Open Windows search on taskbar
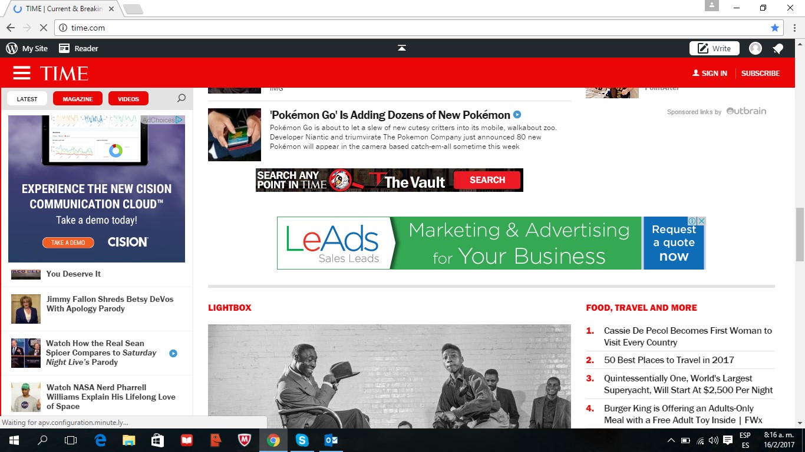 [x=42, y=440]
